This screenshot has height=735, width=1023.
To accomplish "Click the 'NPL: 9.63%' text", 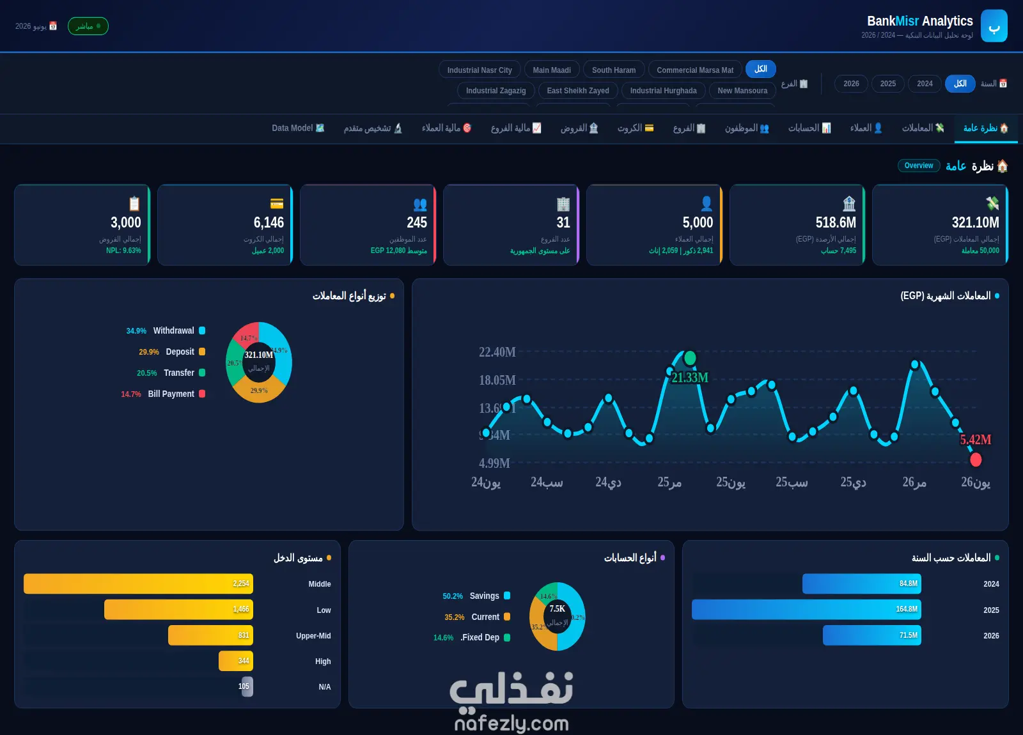I will pos(123,251).
